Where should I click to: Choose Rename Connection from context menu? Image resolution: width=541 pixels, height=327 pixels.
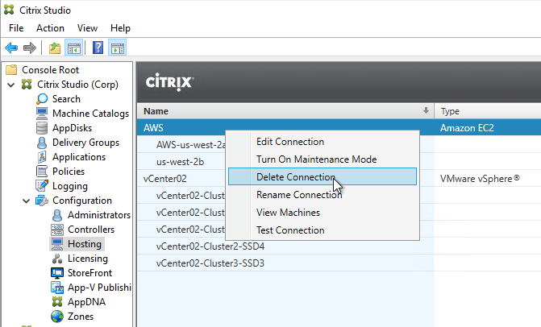323,195
